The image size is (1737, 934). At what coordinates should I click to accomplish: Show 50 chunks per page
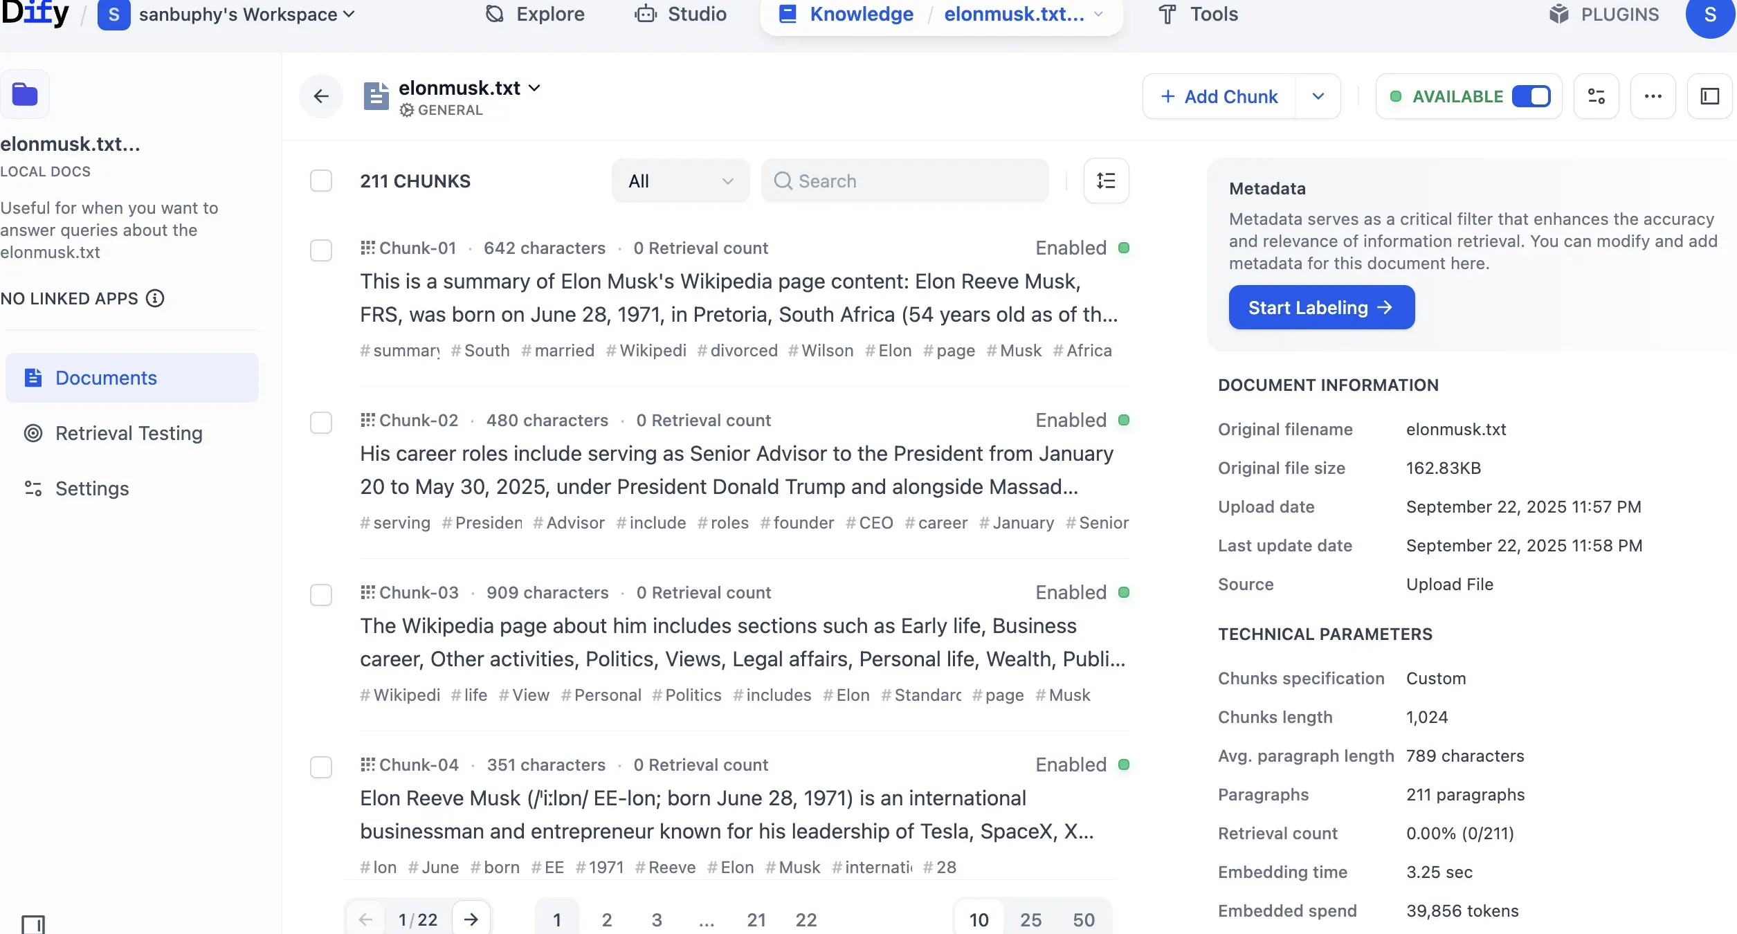(x=1084, y=919)
